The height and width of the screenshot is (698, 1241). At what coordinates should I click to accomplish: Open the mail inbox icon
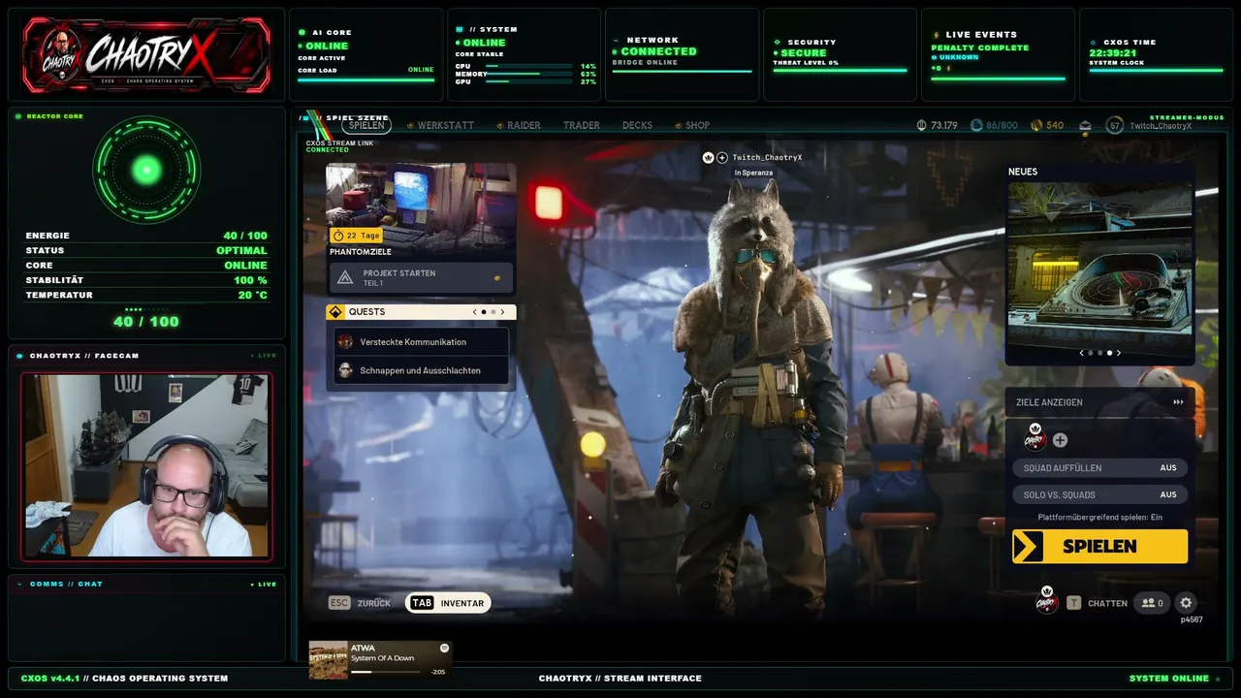1085,125
